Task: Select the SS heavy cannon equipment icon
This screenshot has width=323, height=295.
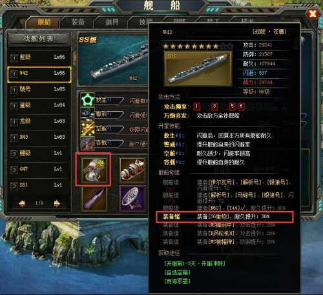Action: 94,170
